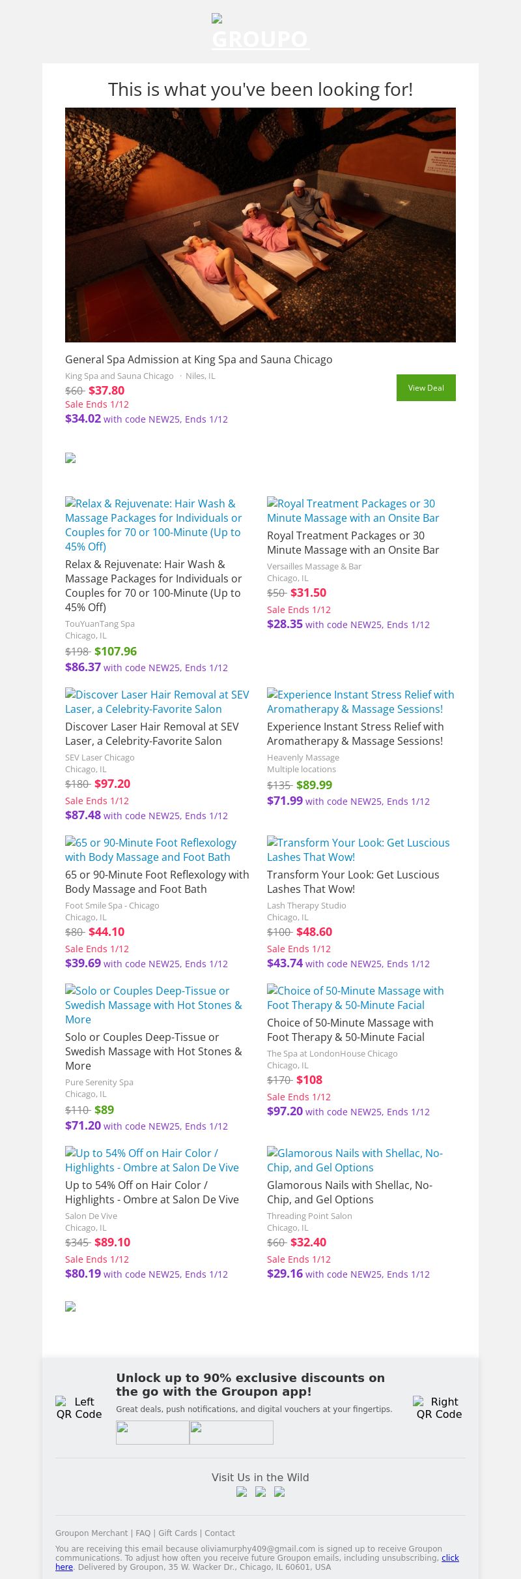Open Glamorous Nails with Shellac image link
The image size is (521, 1579).
[354, 1160]
